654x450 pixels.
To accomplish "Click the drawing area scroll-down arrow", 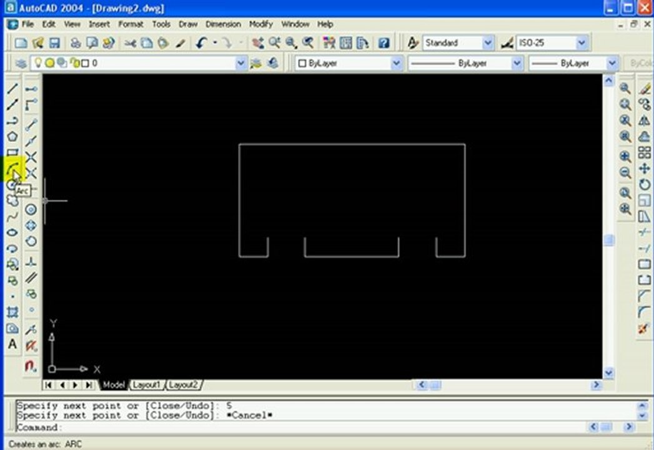I will pyautogui.click(x=608, y=372).
